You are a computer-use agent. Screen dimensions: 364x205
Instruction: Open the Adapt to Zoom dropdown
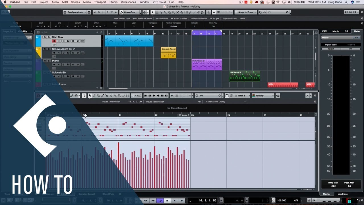coord(246,12)
